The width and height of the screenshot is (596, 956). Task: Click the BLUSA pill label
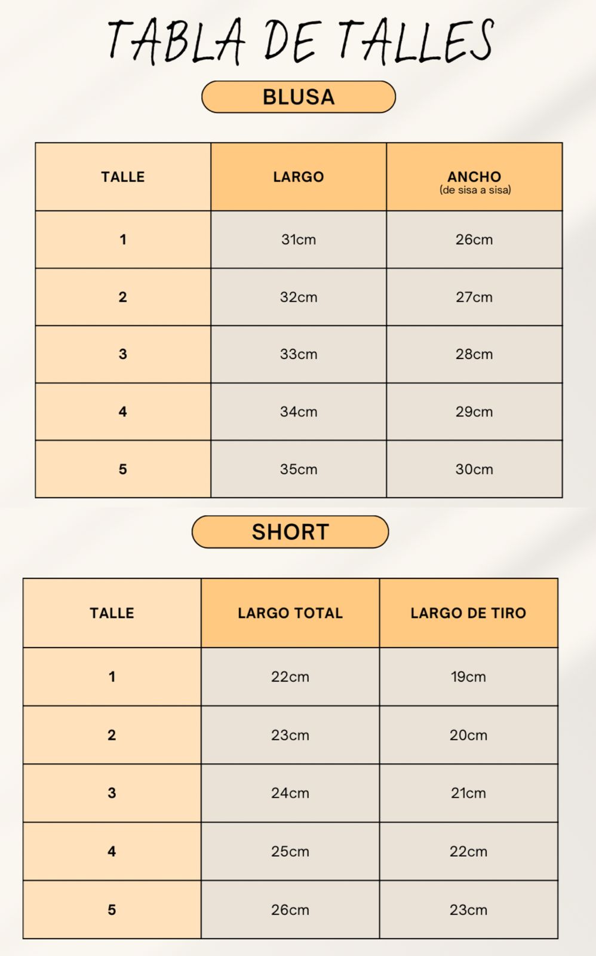[299, 97]
